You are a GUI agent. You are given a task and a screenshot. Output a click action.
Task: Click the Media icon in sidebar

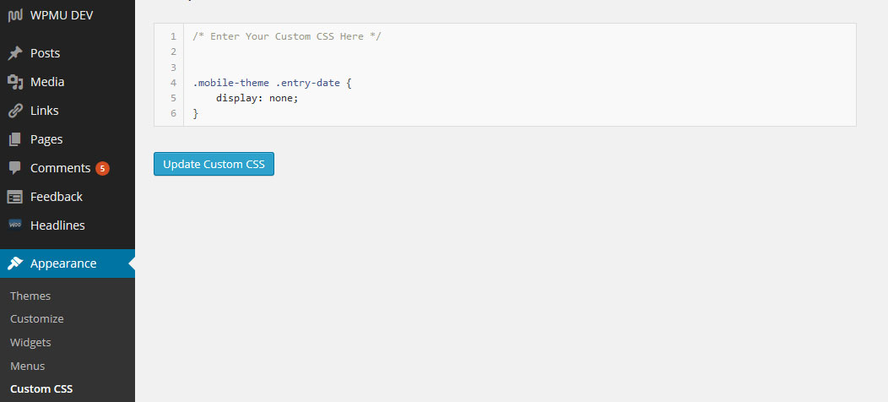pos(15,82)
